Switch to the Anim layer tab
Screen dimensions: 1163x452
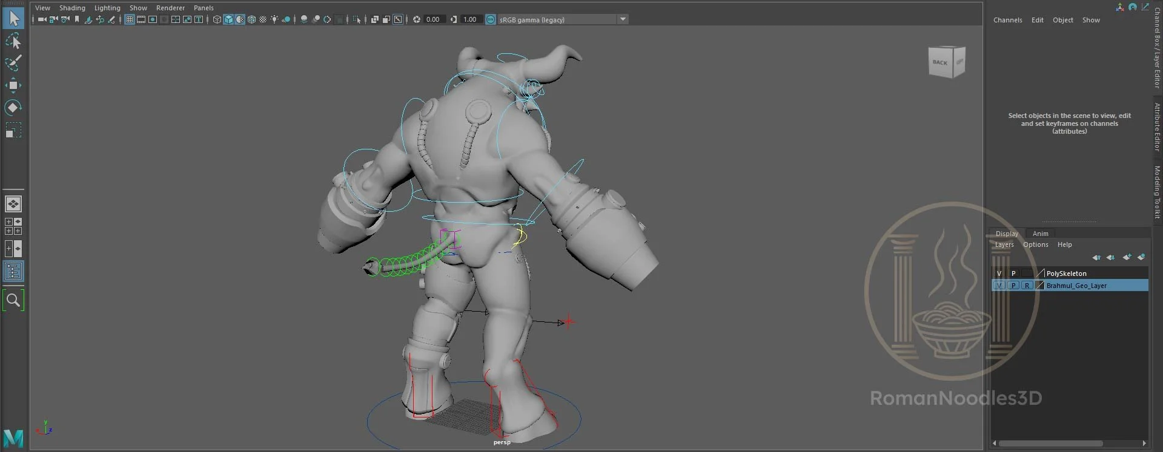point(1040,234)
